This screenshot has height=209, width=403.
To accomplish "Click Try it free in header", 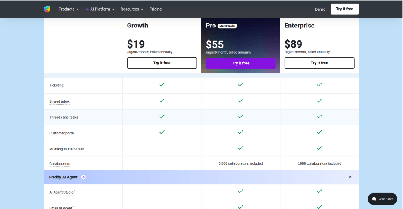I will click(344, 9).
